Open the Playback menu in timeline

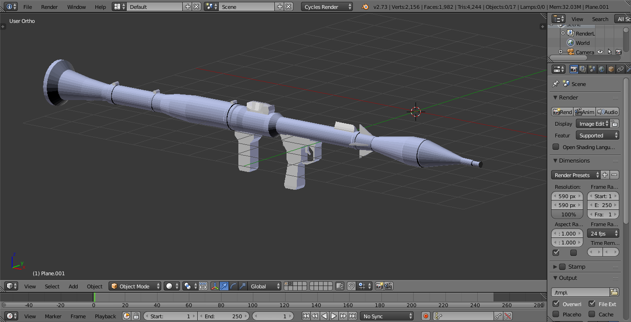pyautogui.click(x=105, y=316)
